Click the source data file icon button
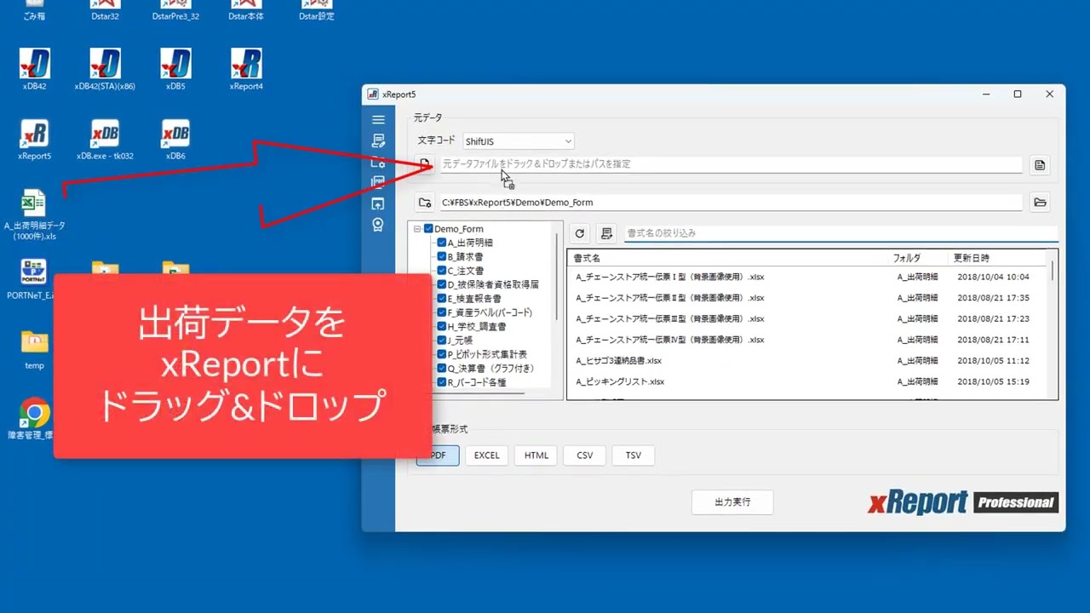Image resolution: width=1090 pixels, height=613 pixels. (425, 163)
